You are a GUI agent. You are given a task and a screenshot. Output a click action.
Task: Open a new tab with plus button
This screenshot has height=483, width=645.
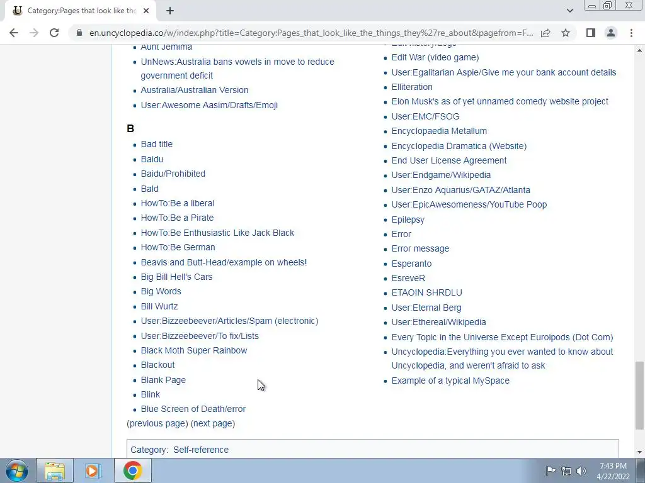tap(170, 11)
